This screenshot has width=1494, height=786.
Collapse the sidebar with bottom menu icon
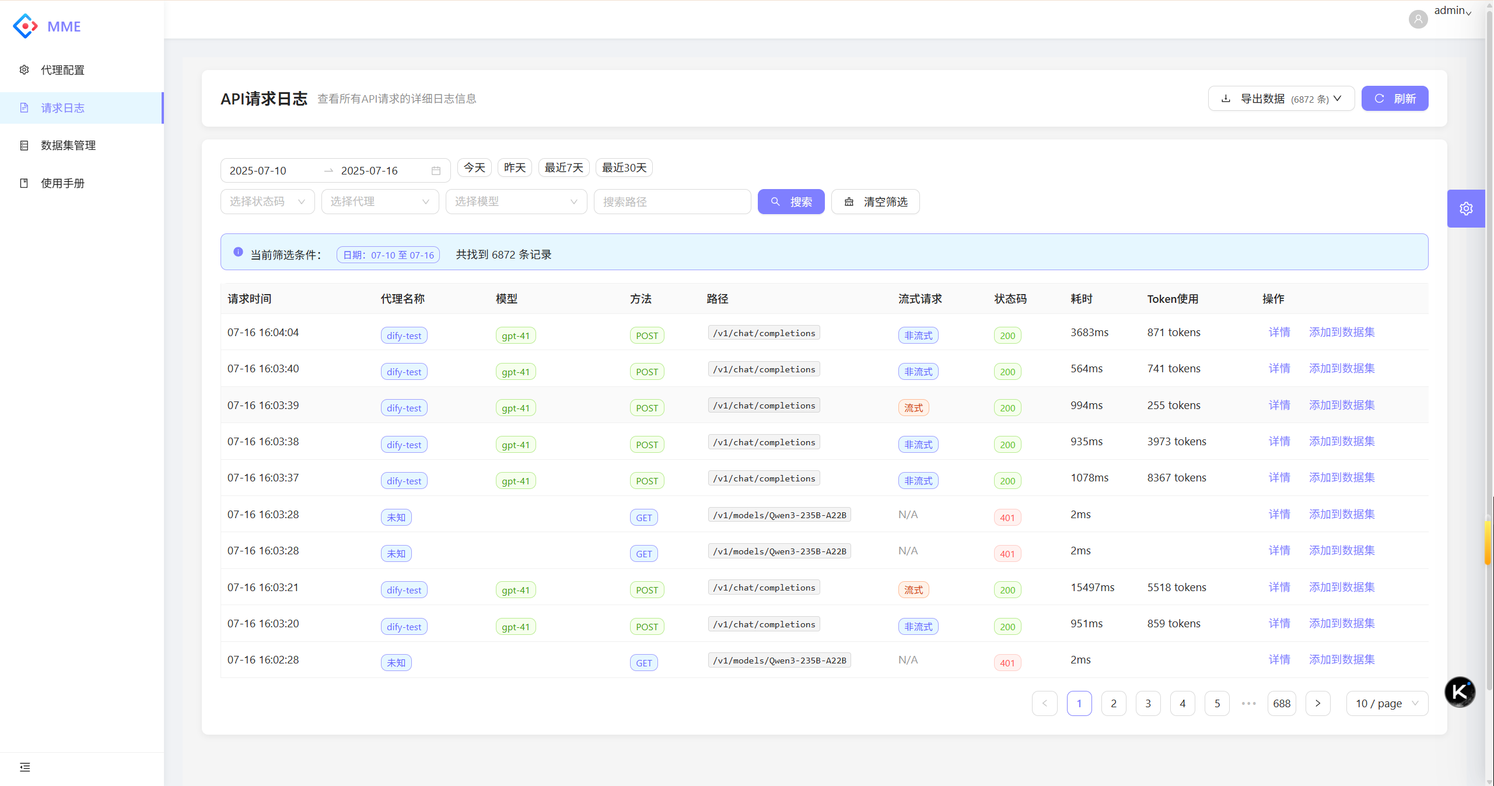[x=25, y=767]
